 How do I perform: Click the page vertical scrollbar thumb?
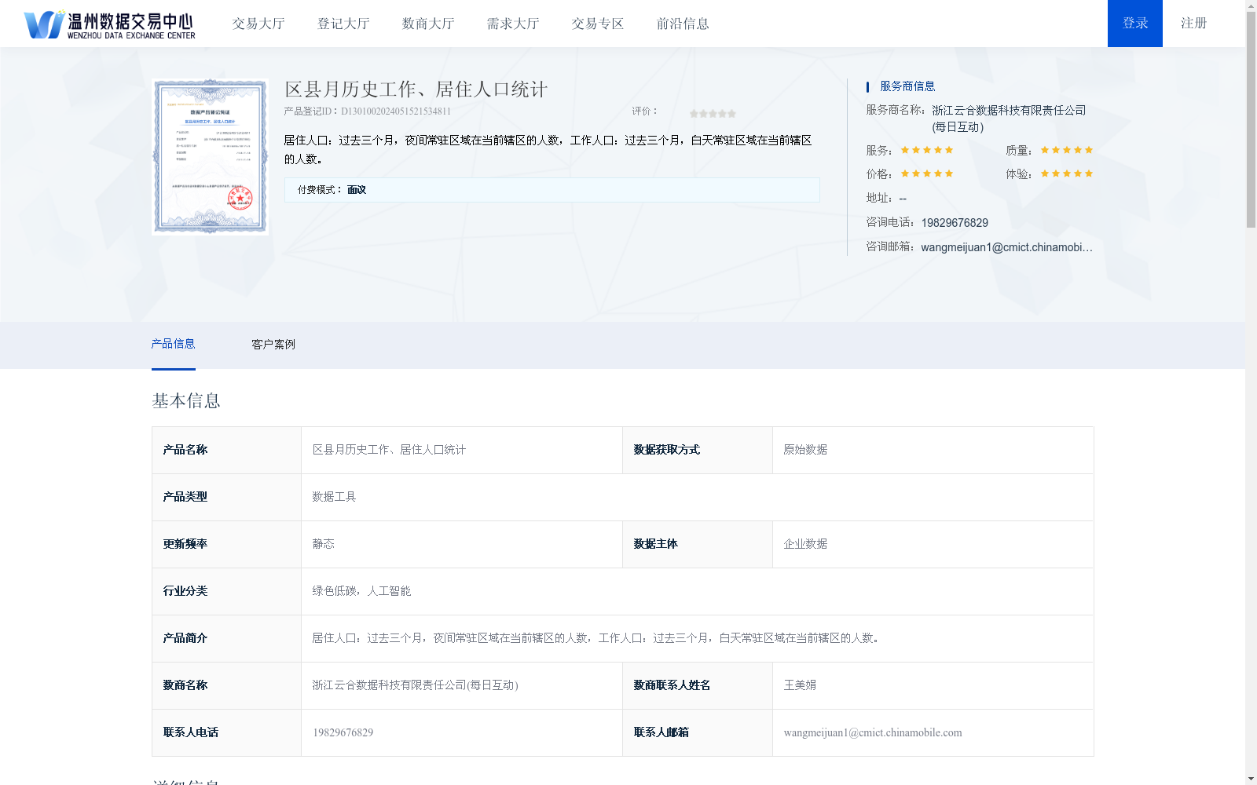(1251, 119)
